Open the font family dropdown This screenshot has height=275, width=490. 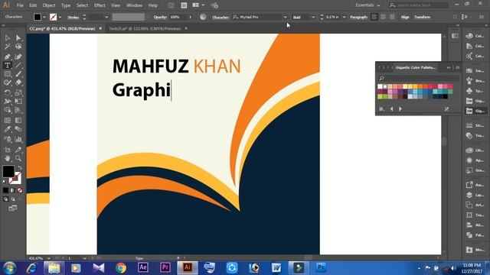[x=285, y=17]
